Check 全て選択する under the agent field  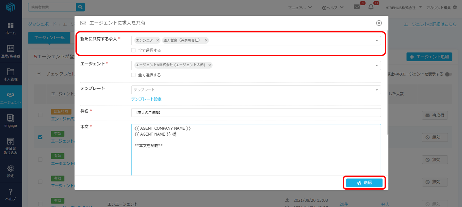tap(133, 75)
